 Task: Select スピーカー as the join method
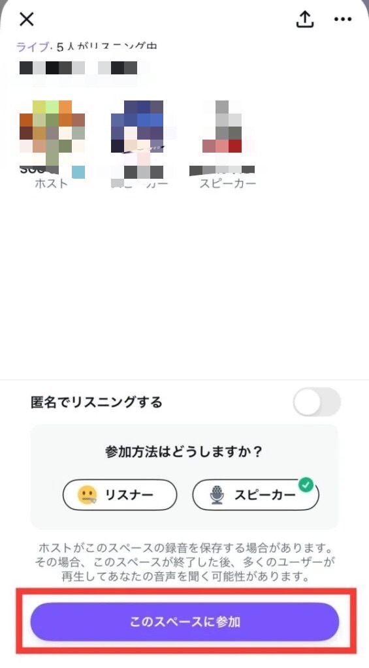pyautogui.click(x=255, y=494)
